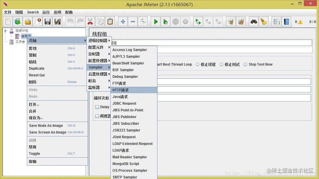This screenshot has height=179, width=319.
Task: Tick the 调度器 checkbox
Action: [x=97, y=116]
